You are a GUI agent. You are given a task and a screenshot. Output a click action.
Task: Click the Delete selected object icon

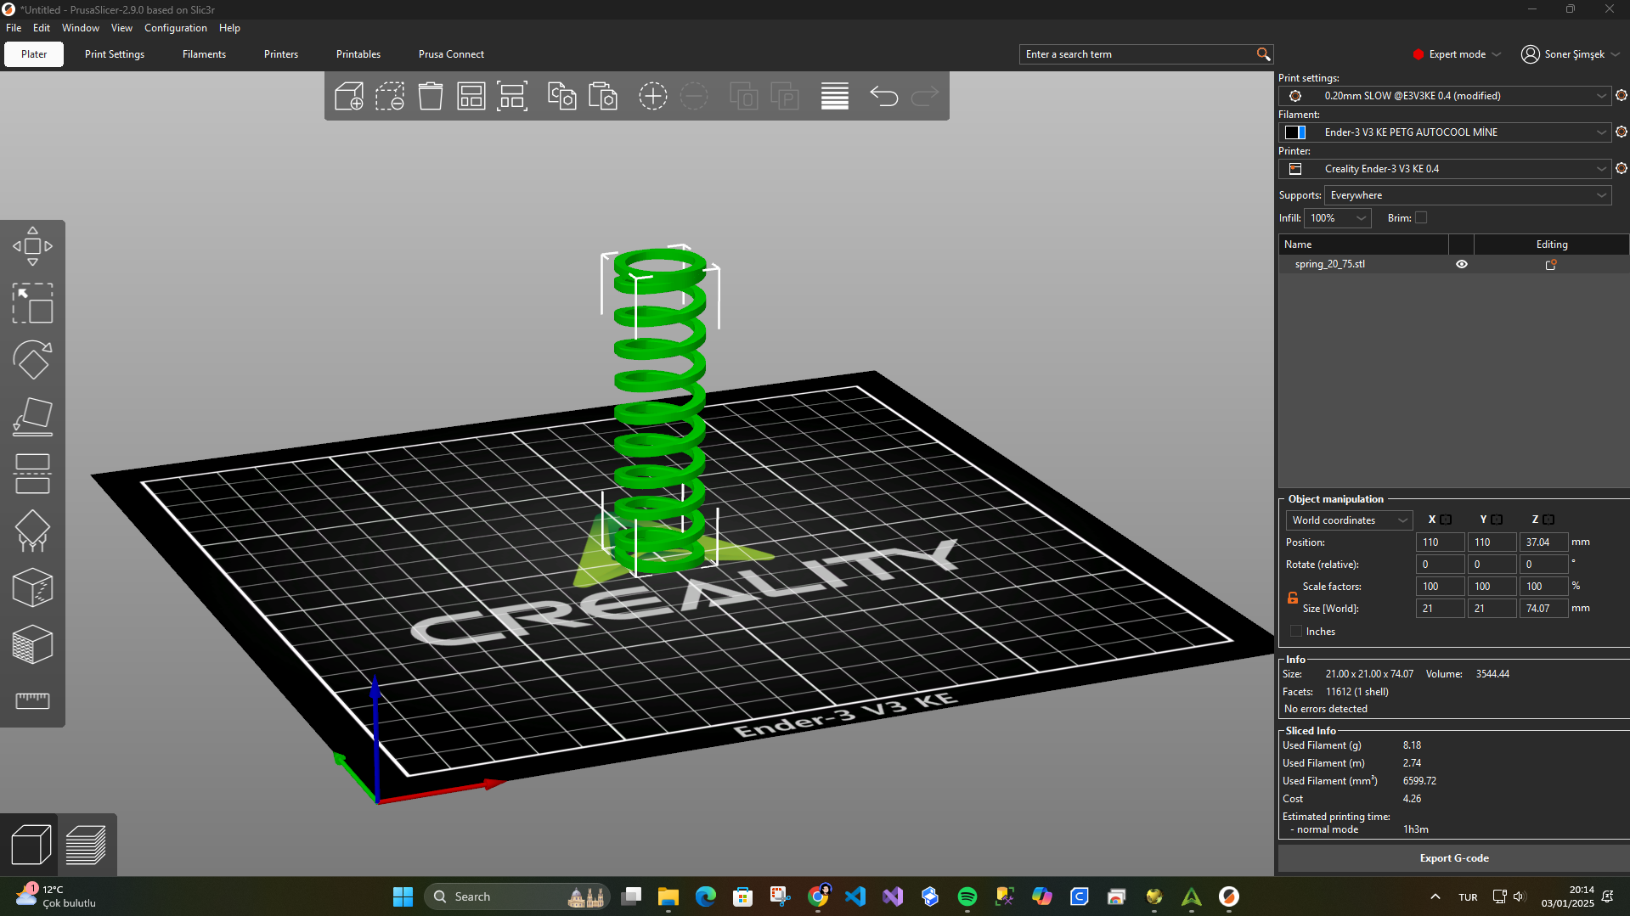[390, 96]
